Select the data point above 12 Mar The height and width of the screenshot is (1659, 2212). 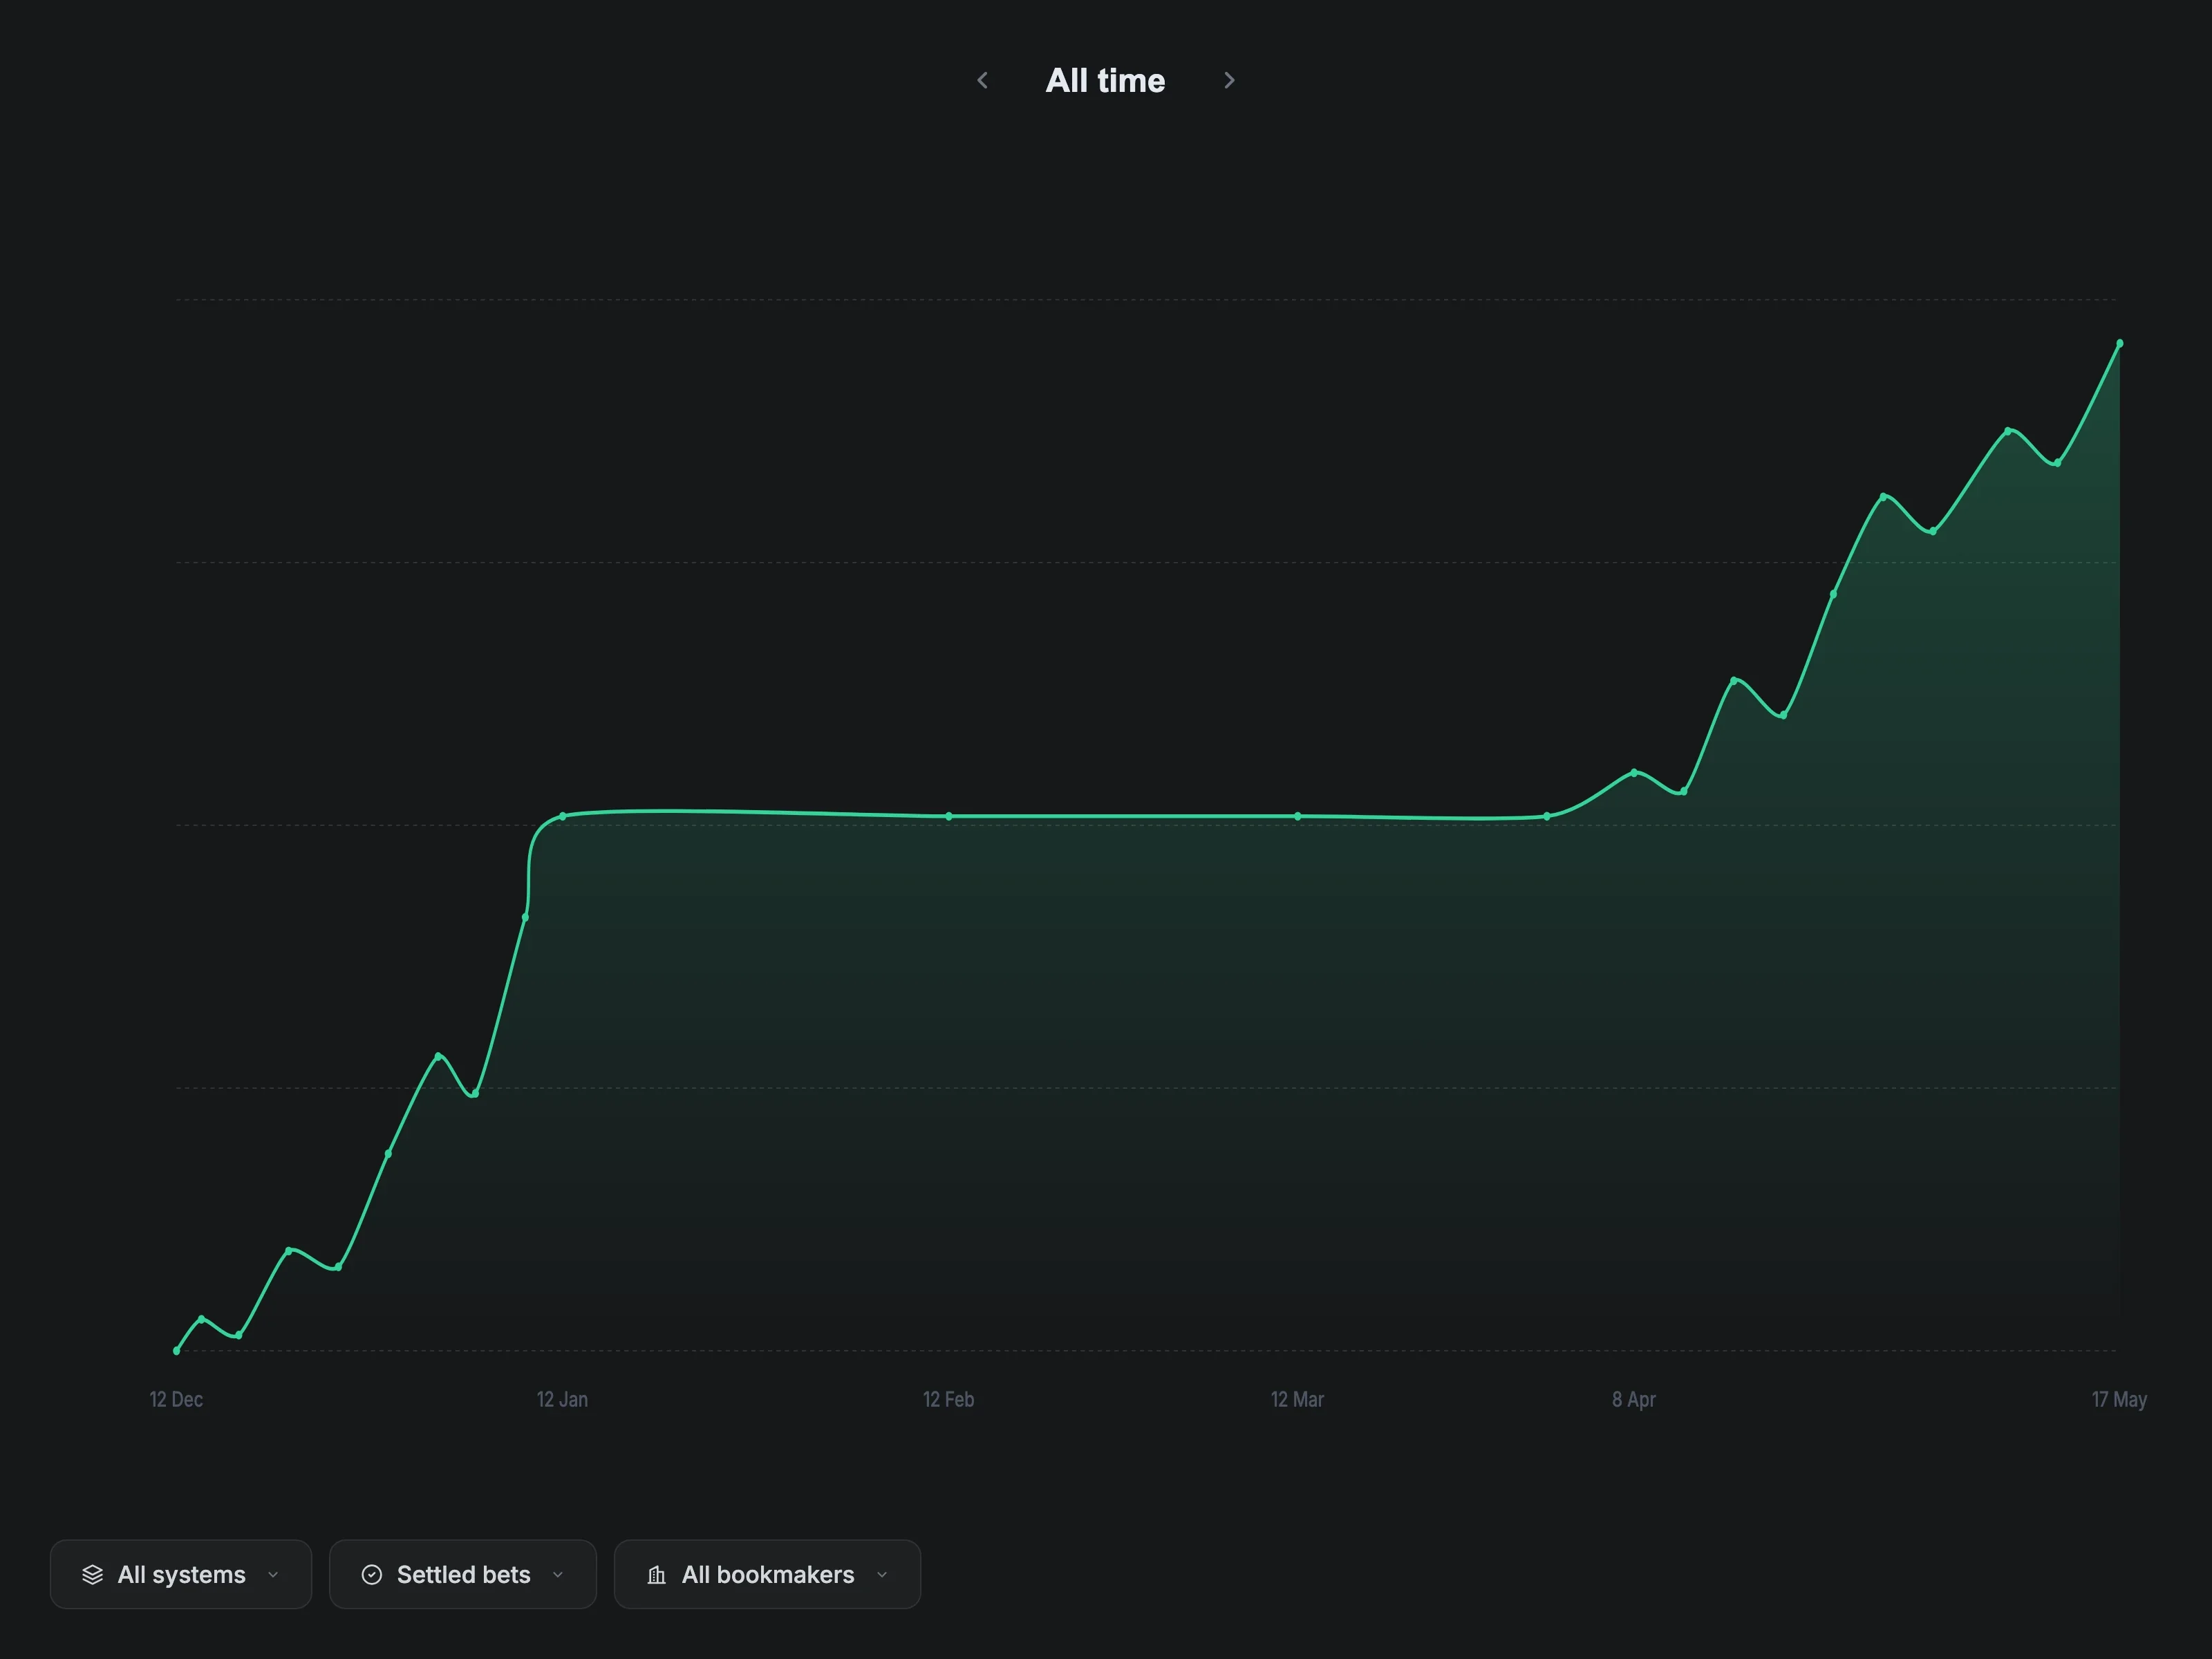tap(1298, 816)
